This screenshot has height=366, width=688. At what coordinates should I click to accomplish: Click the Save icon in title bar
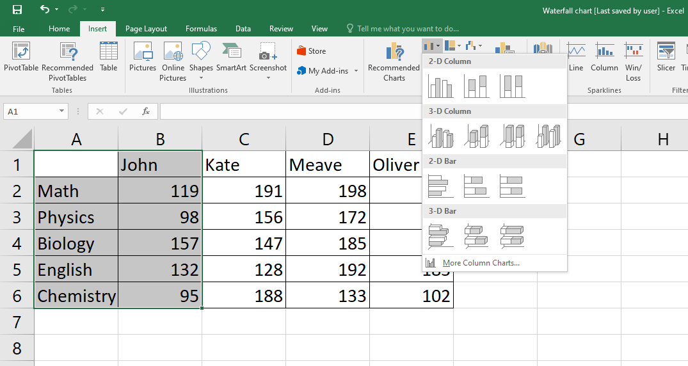pos(17,10)
